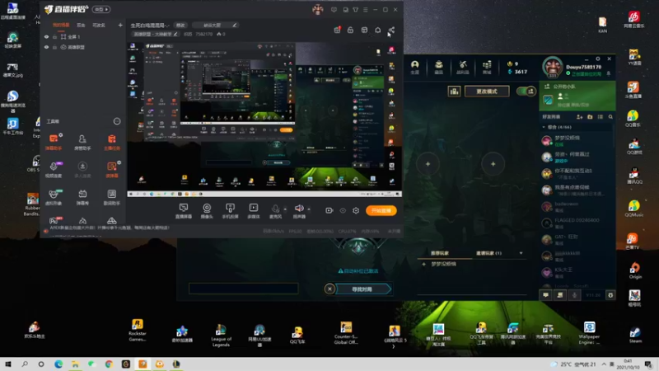Image resolution: width=659 pixels, height=371 pixels.
Task: Open the 商城 store in League client
Action: (487, 67)
